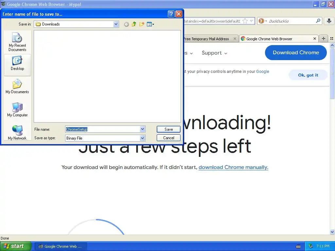Click the search magnifier icon

click(x=318, y=21)
